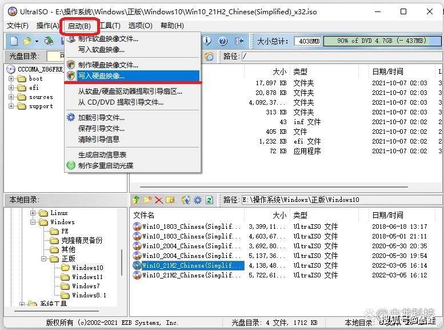
Task: Click the disc icon of Win10_21H2 5,722,61 file
Action: coord(137,275)
